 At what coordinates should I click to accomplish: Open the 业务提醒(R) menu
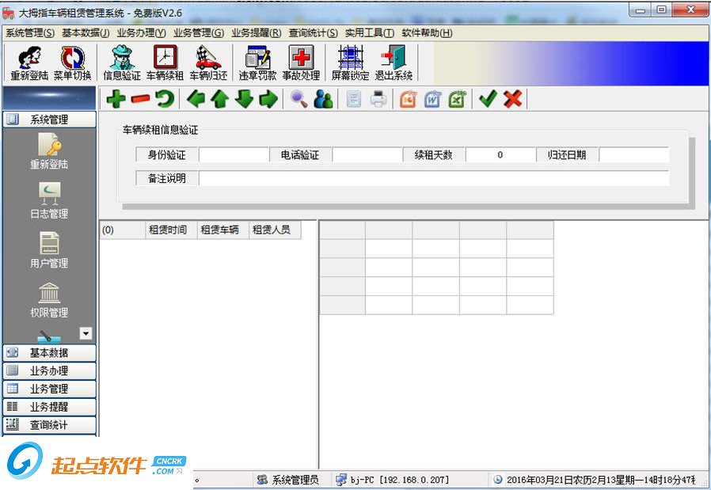coord(257,33)
